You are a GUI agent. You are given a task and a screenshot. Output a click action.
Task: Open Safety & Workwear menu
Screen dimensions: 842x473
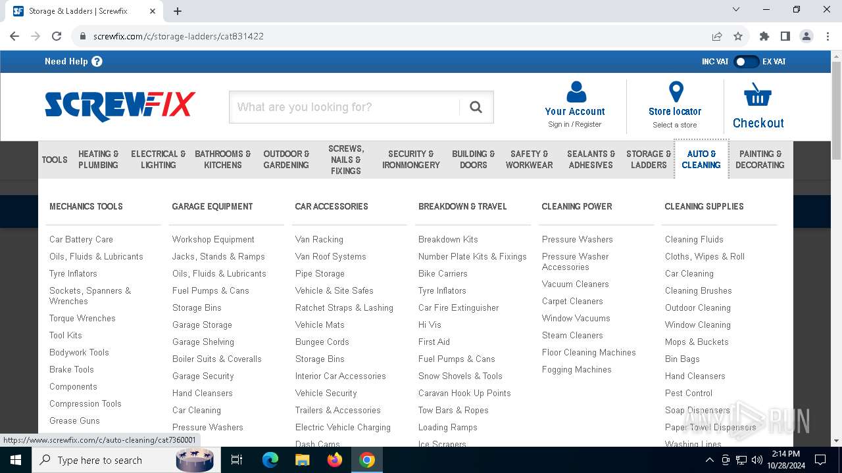click(x=530, y=160)
